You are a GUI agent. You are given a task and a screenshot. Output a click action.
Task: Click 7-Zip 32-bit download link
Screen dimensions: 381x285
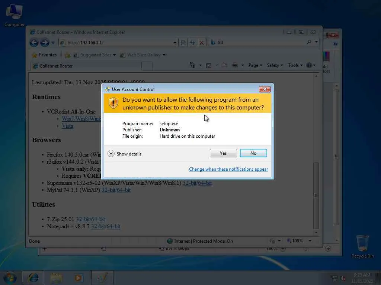[x=82, y=219]
